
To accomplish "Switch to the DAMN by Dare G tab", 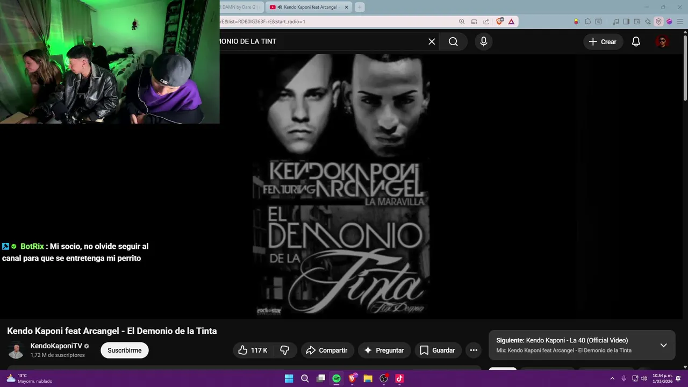I will point(241,7).
